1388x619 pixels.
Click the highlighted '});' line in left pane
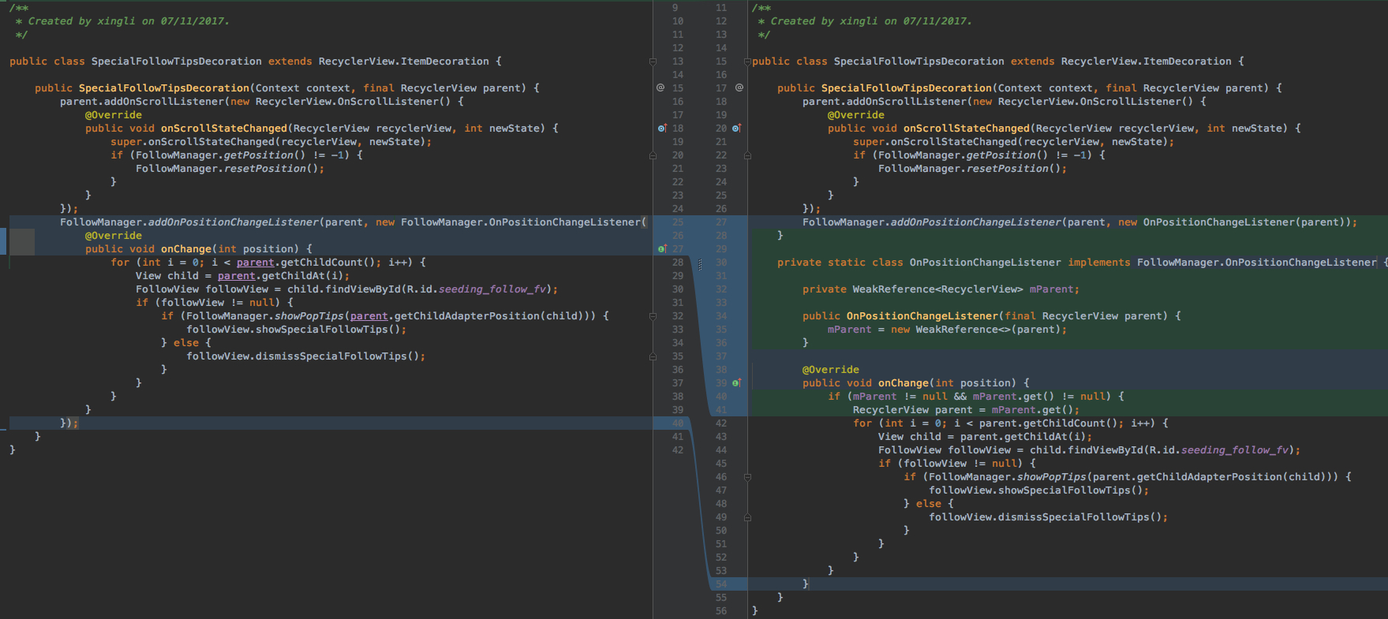tap(69, 423)
